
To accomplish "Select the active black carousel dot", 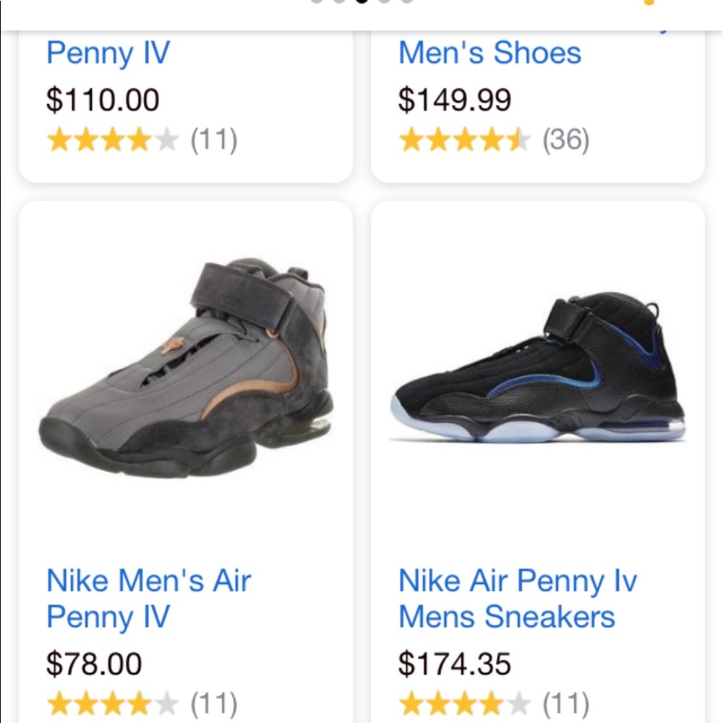I will (x=362, y=1).
